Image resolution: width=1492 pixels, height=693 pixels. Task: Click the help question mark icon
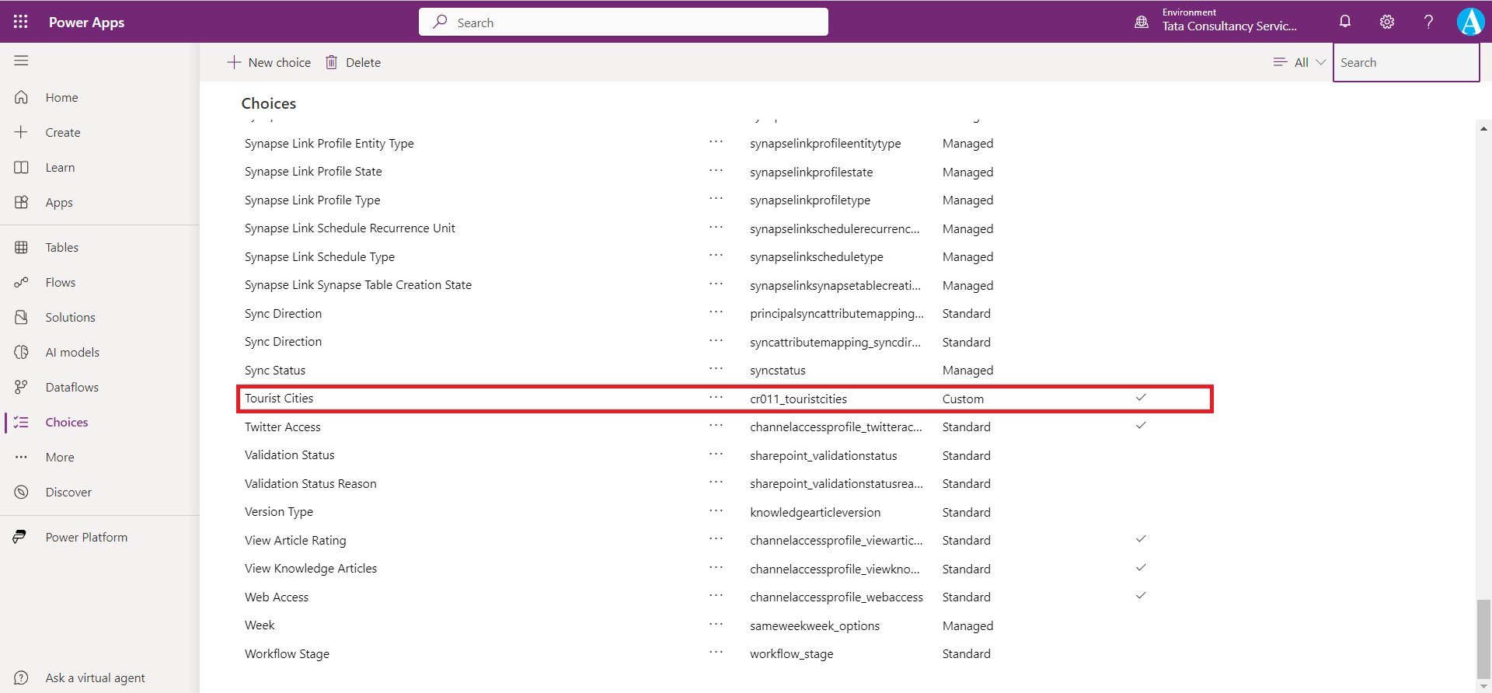[x=1428, y=22]
